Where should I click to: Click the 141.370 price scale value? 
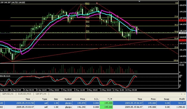point(183,50)
